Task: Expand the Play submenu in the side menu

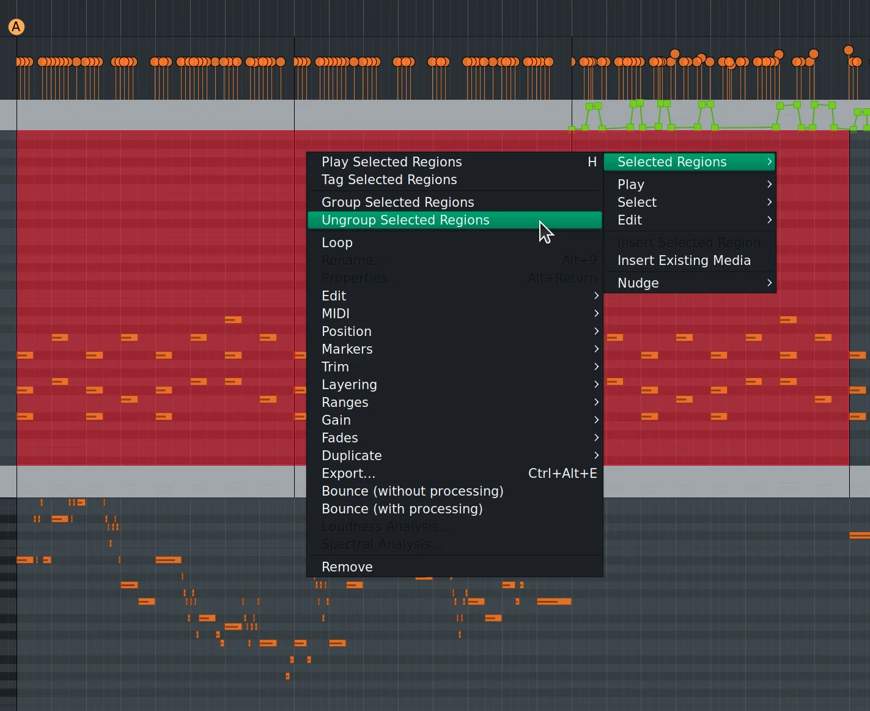Action: [690, 184]
